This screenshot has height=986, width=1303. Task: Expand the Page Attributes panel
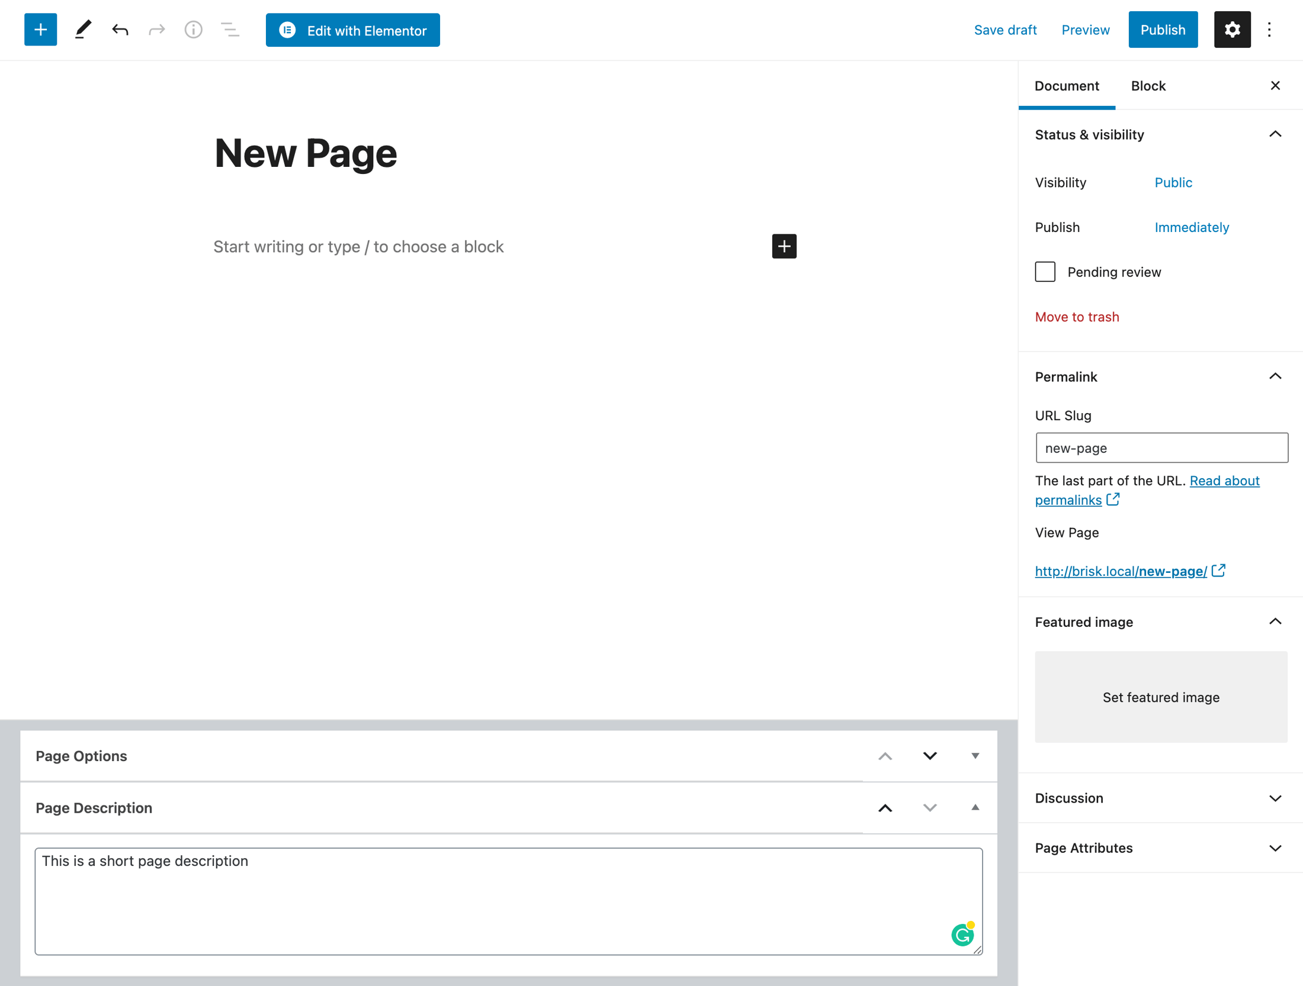pyautogui.click(x=1160, y=848)
